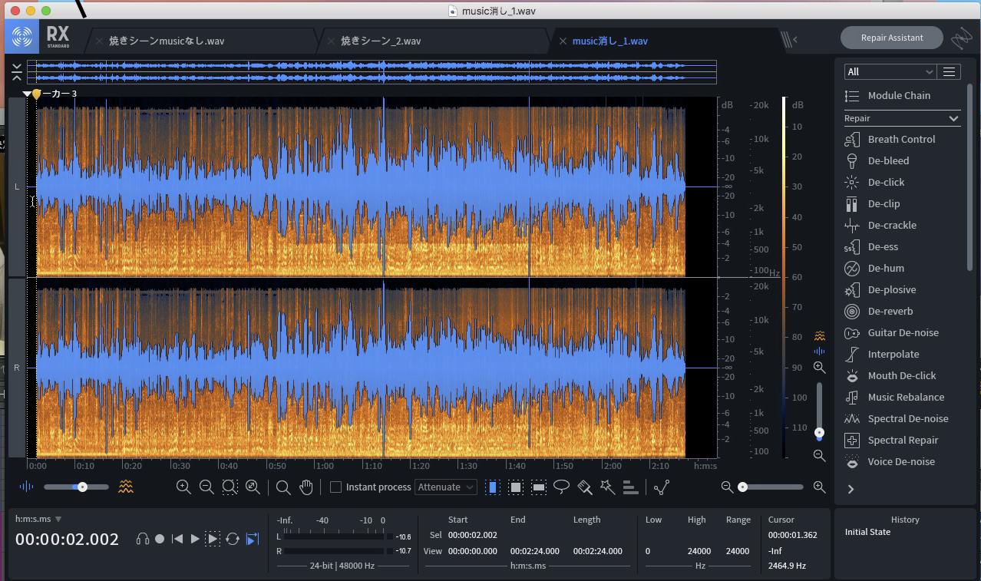
Task: Toggle the R channel selector
Action: pyautogui.click(x=17, y=368)
